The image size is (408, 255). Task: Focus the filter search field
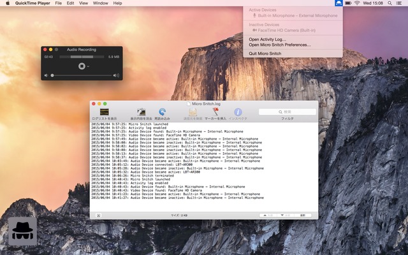pos(288,112)
